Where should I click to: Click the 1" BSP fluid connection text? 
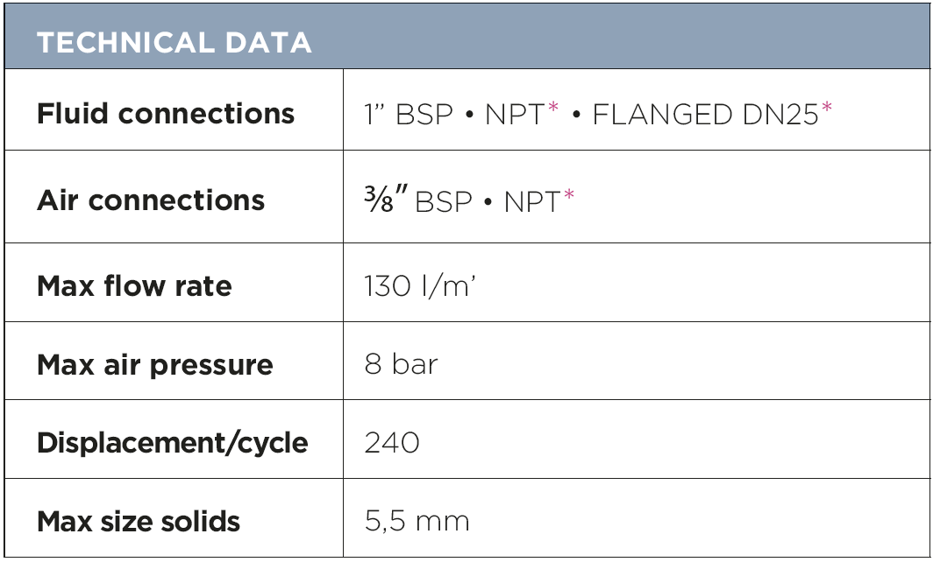(409, 115)
